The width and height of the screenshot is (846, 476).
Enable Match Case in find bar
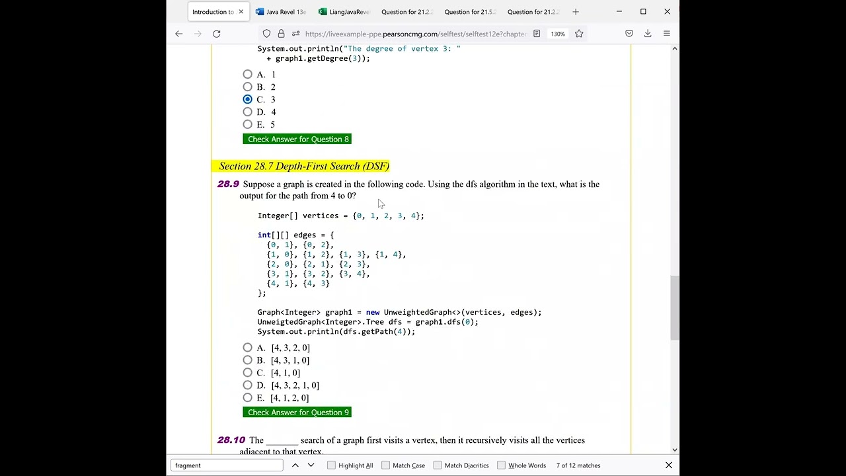(x=385, y=465)
